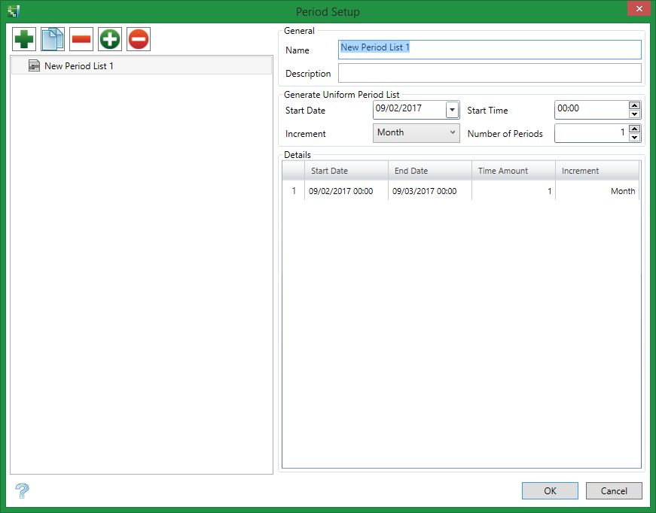Click the Number of Periods value field
656x513 pixels.
click(591, 133)
